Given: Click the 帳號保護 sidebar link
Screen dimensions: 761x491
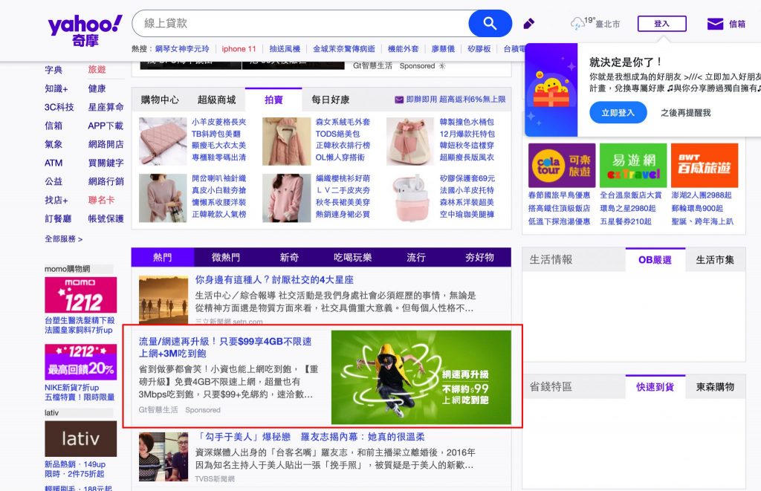Looking at the screenshot, I should point(106,218).
